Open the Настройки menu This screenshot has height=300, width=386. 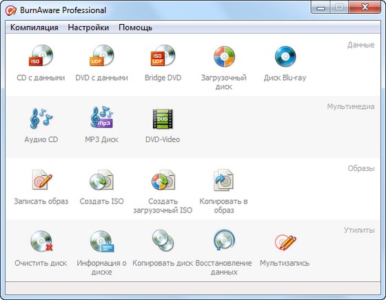pos(88,28)
